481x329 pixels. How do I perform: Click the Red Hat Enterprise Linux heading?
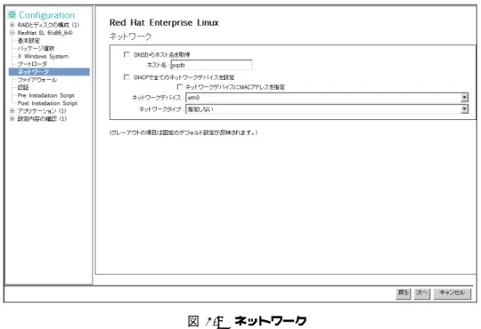pyautogui.click(x=164, y=22)
